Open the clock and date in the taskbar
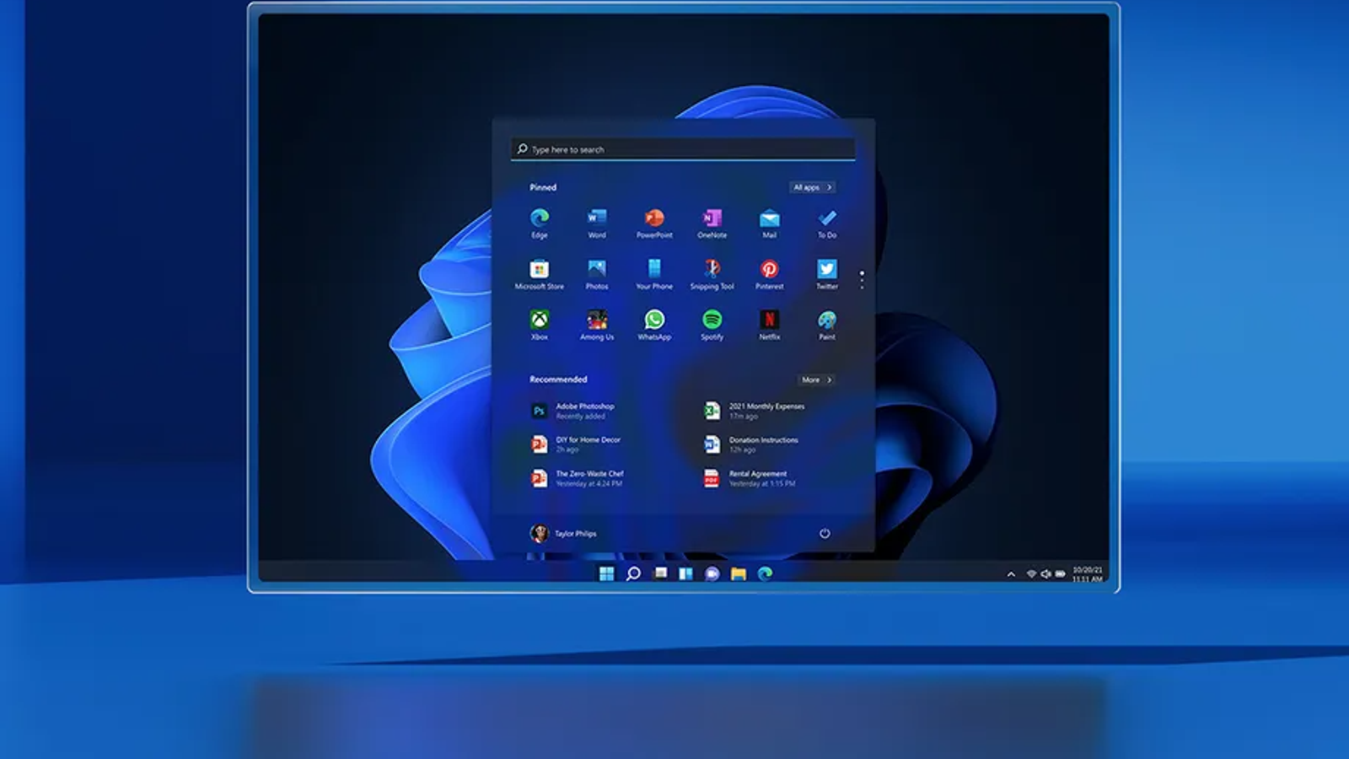The height and width of the screenshot is (759, 1349). pos(1087,574)
